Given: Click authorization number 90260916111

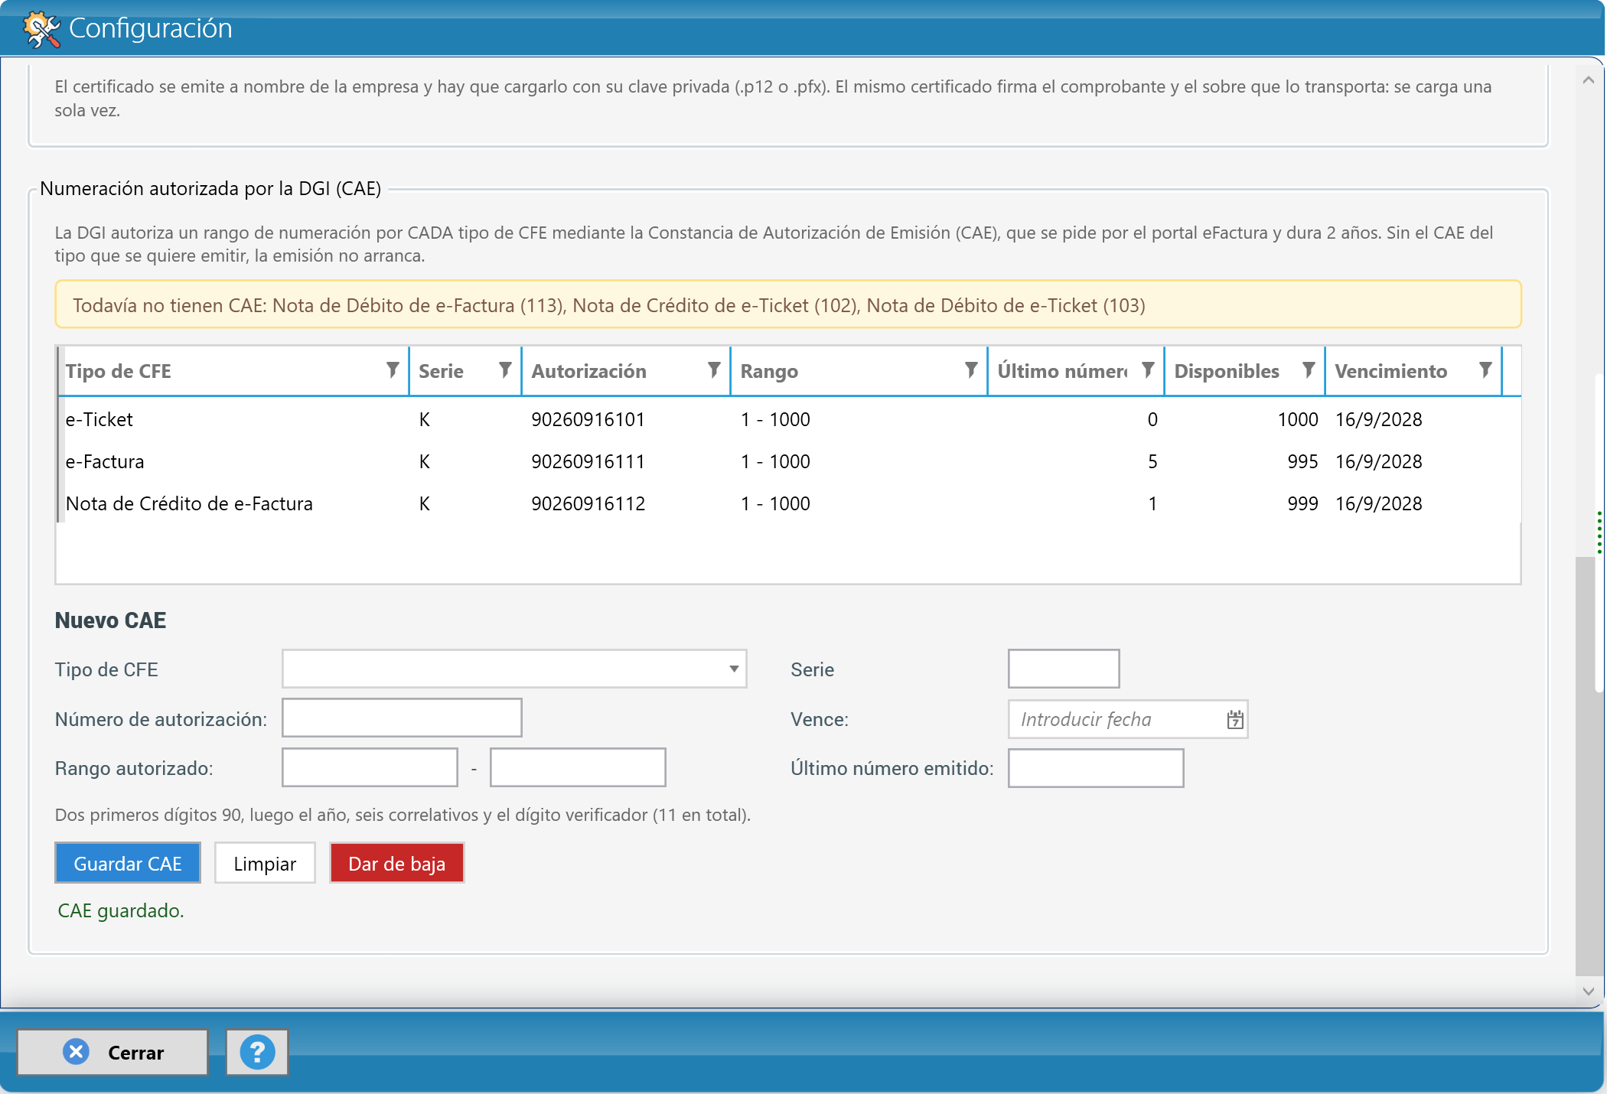Looking at the screenshot, I should pyautogui.click(x=588, y=461).
